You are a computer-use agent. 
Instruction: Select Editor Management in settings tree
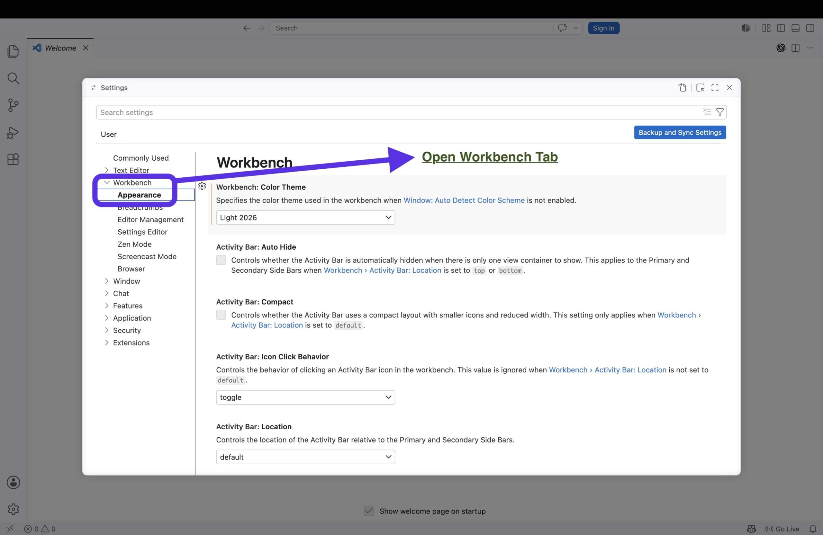[150, 219]
